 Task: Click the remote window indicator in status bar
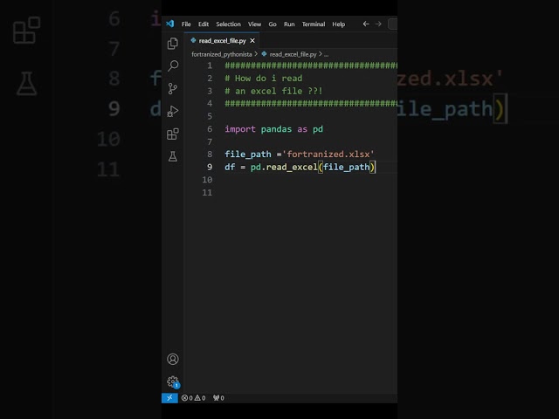(169, 398)
